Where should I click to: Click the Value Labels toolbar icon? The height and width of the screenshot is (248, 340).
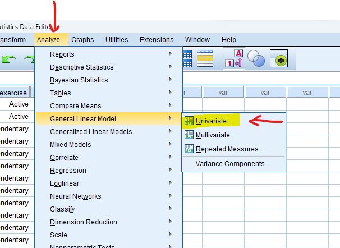click(x=233, y=58)
